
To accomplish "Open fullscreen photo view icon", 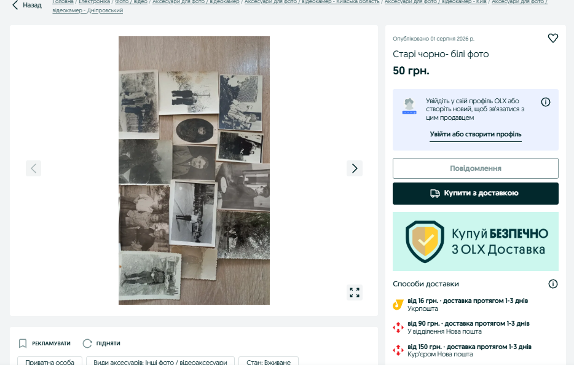I will coord(355,292).
